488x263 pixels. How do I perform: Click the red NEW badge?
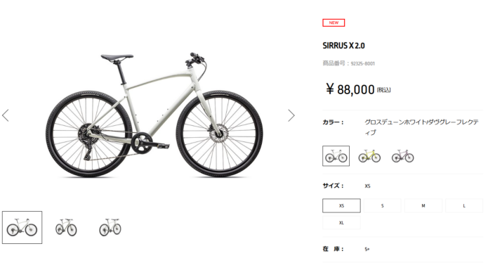point(334,23)
